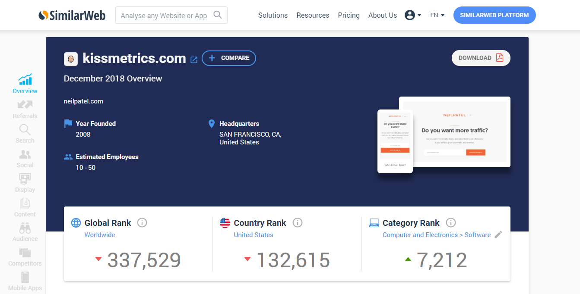Click the Worldwide link
580x294 pixels.
[100, 235]
